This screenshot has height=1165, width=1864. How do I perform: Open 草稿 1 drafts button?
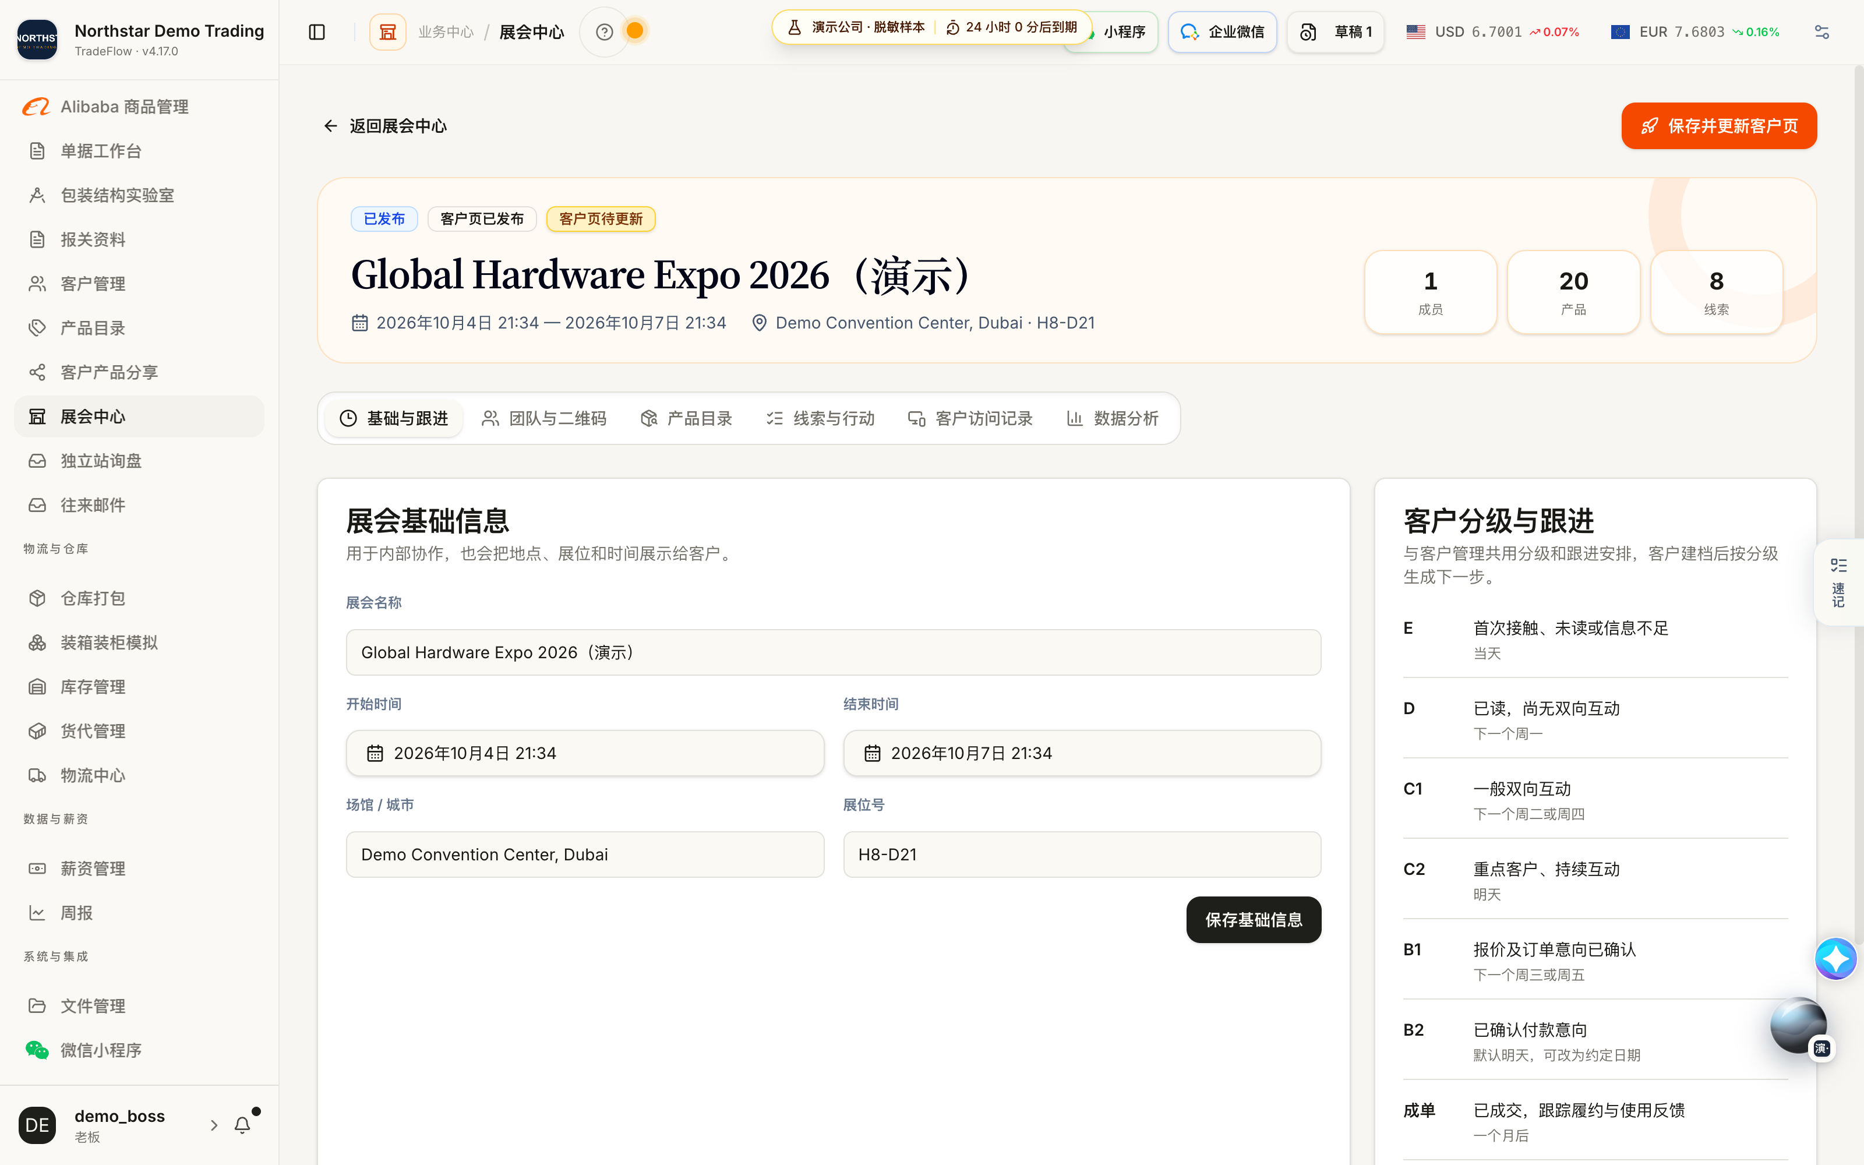click(x=1335, y=31)
